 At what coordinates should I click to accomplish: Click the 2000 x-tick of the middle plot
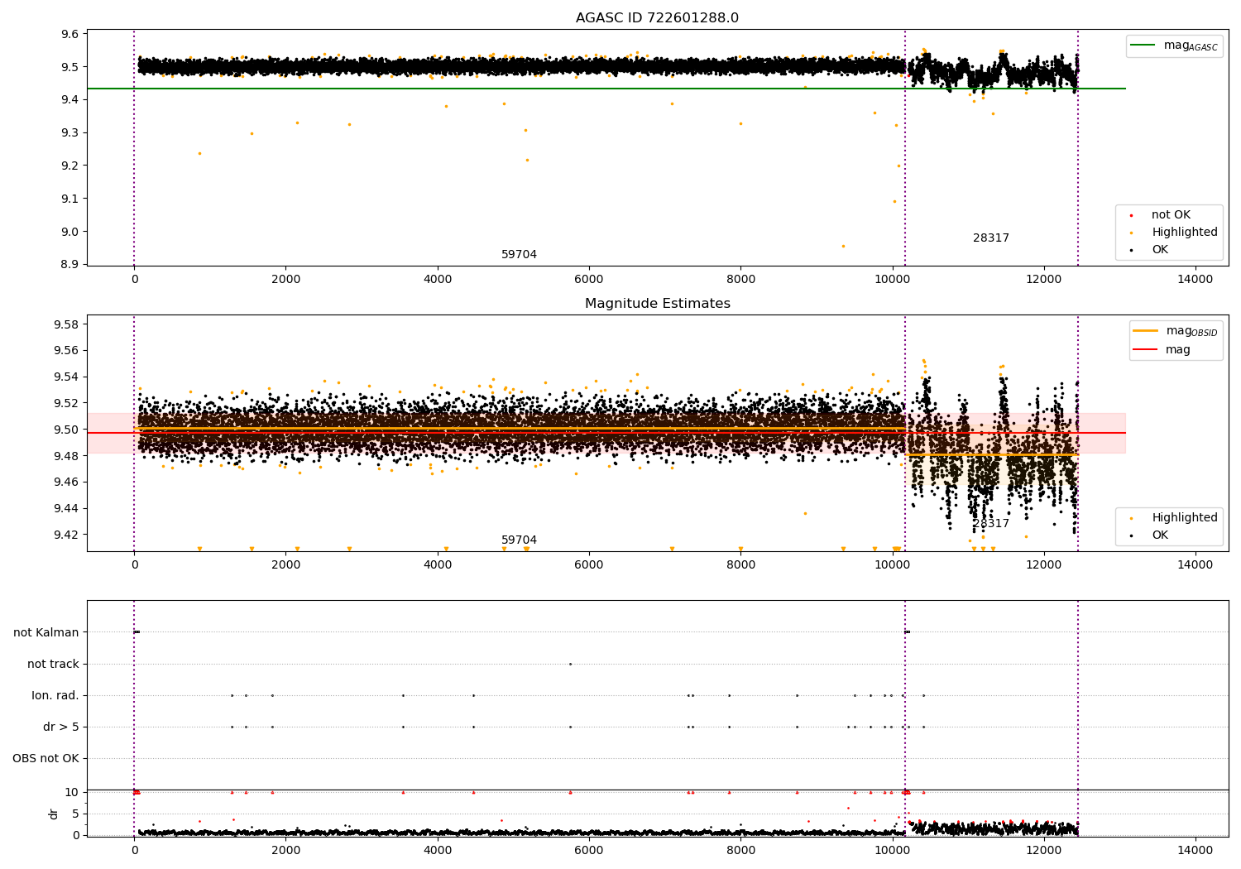pos(285,565)
